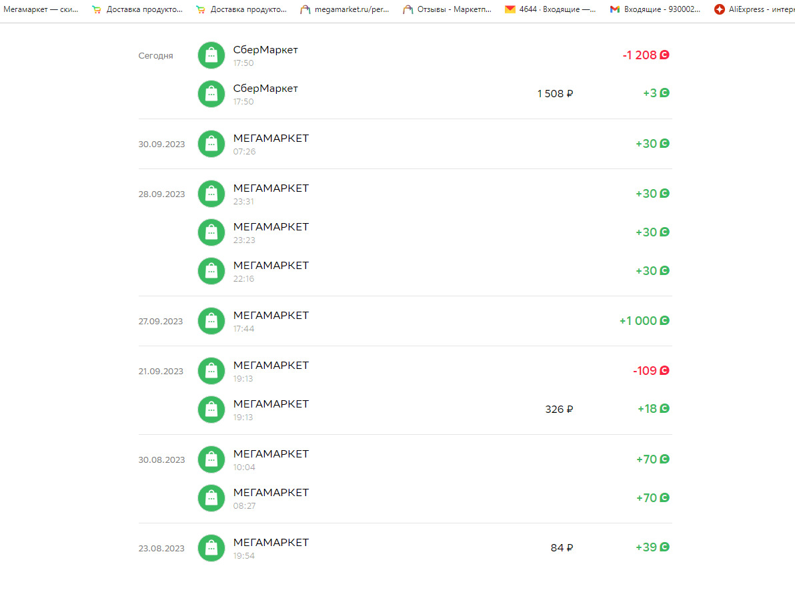Click the 22:16 timestamp
This screenshot has width=795, height=596.
coord(243,278)
